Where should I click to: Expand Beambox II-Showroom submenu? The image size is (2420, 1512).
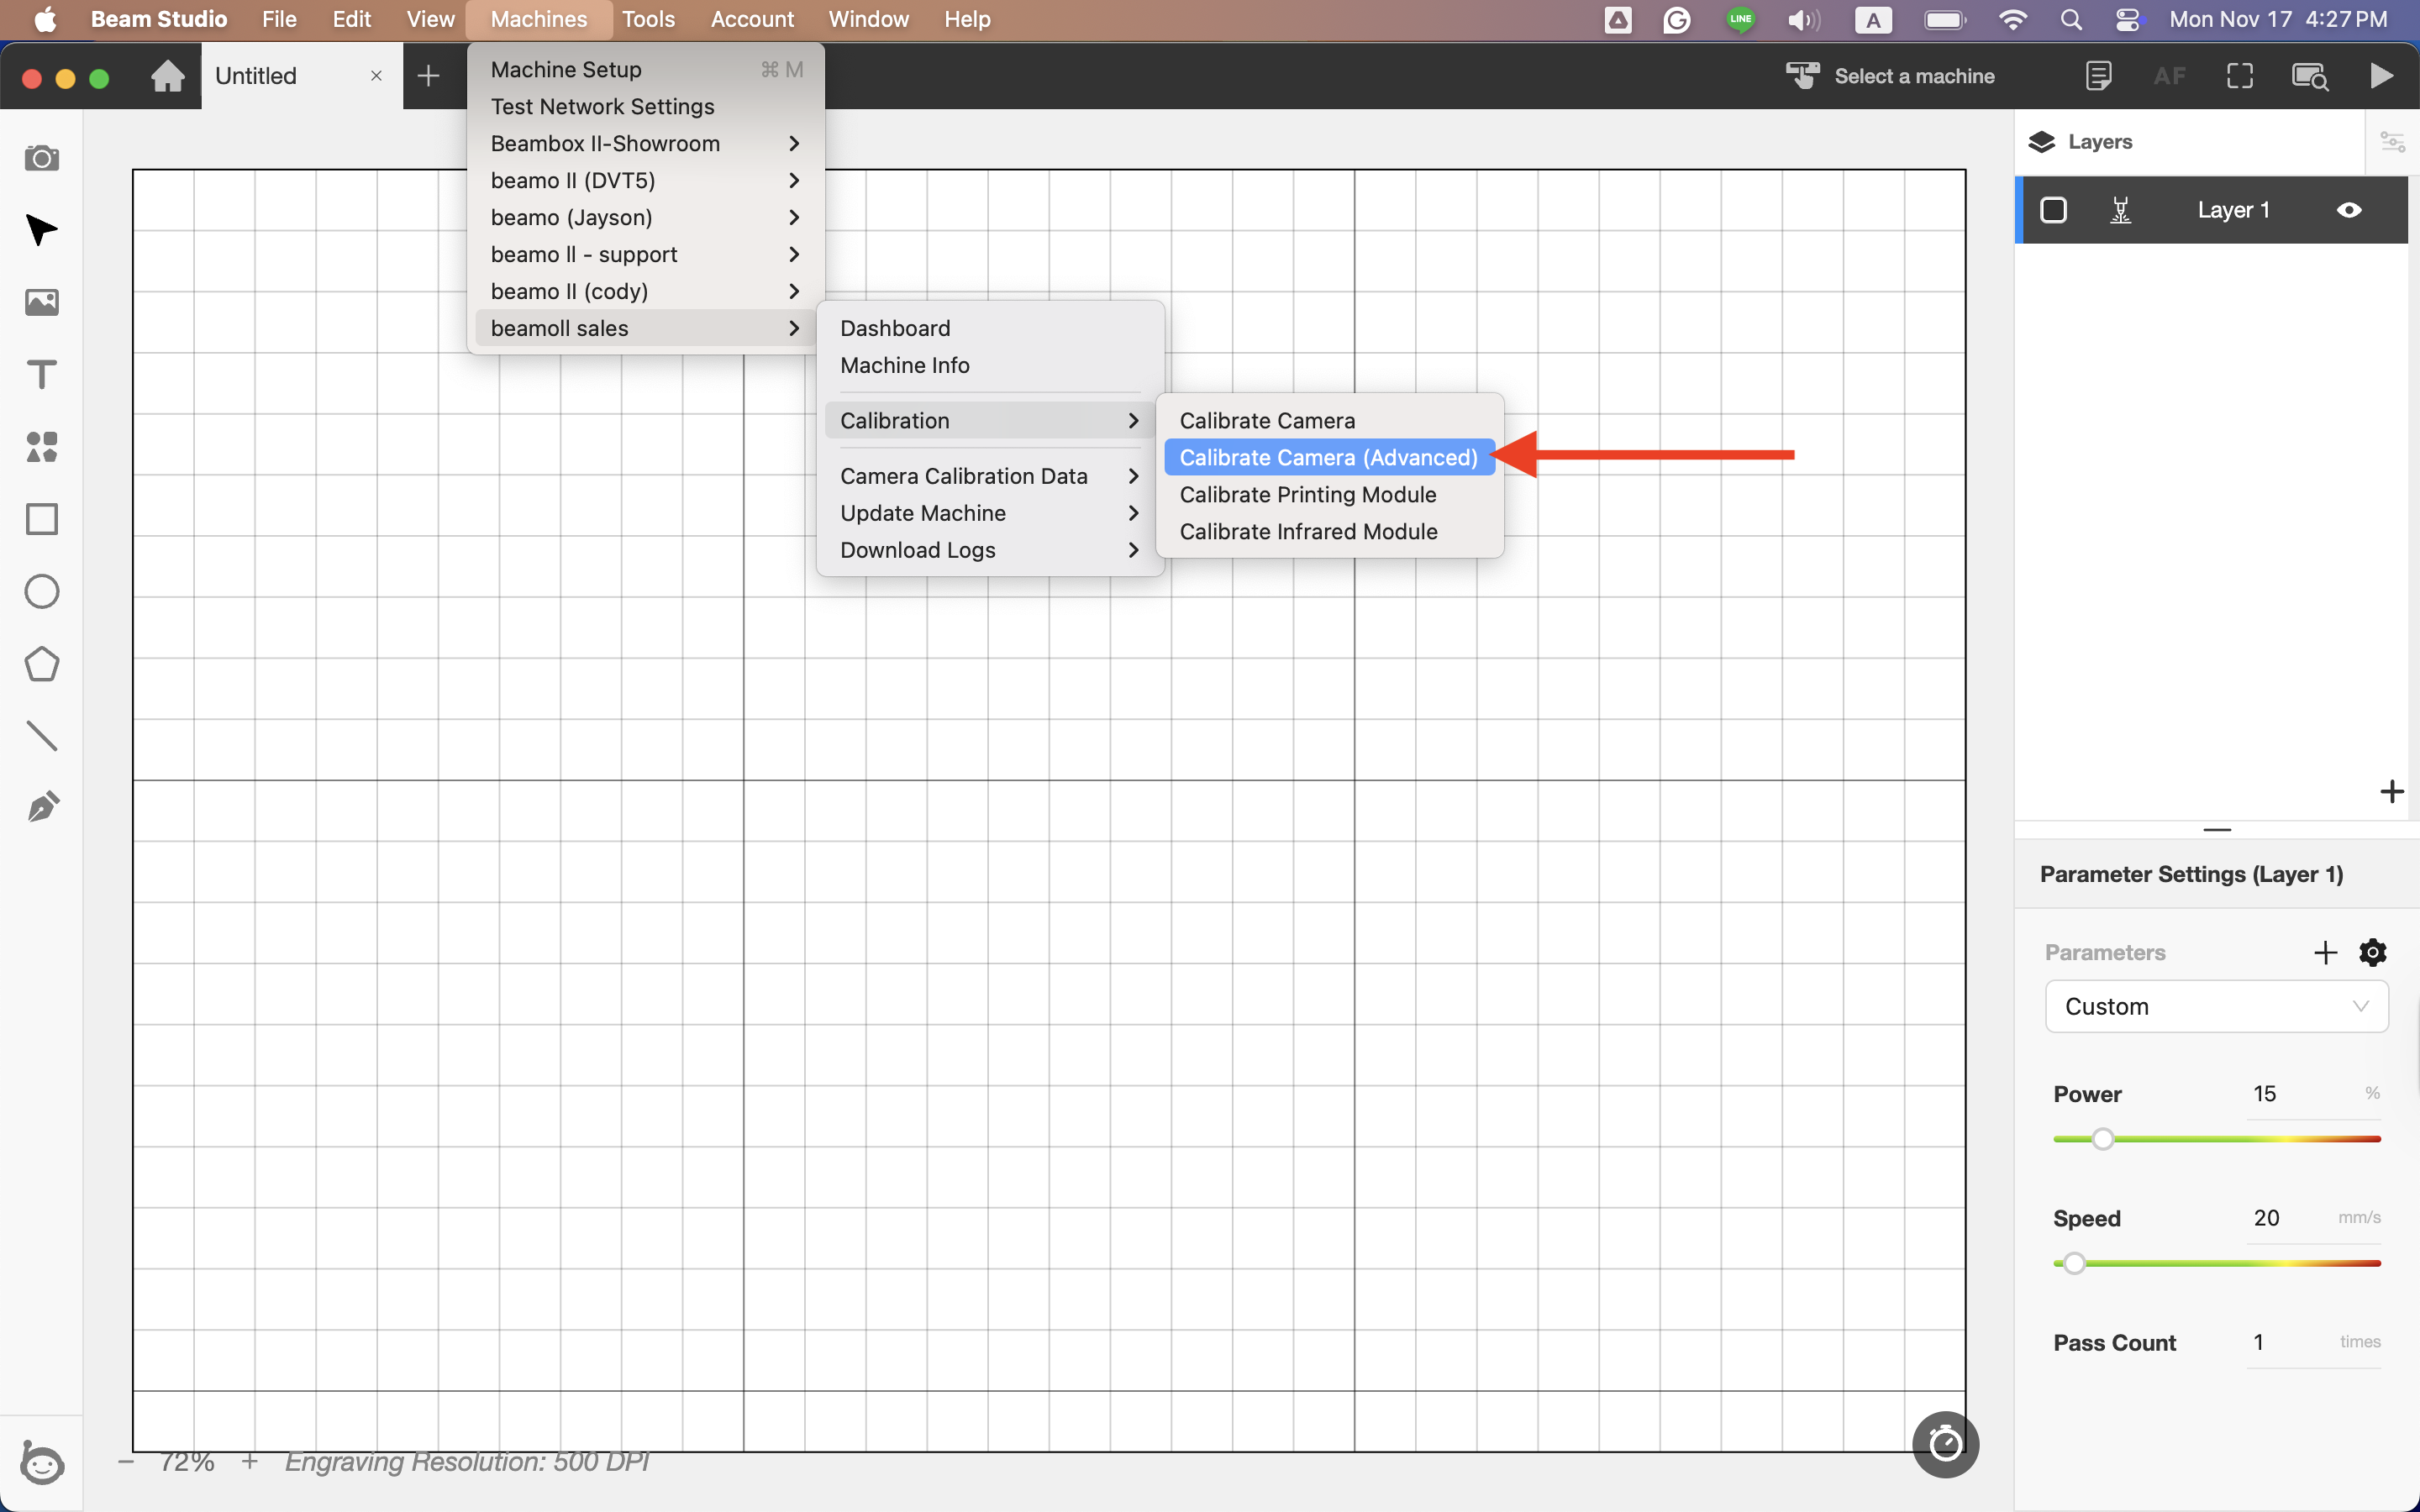645,143
